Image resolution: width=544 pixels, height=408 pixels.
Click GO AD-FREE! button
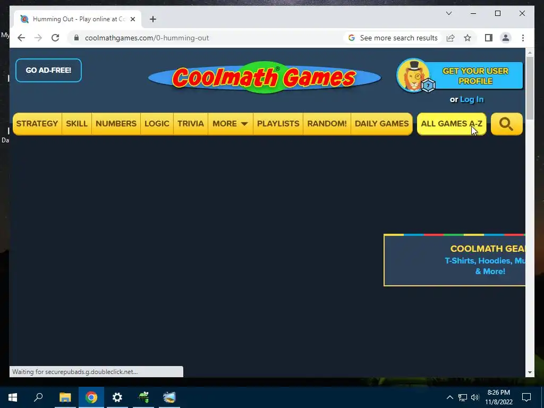tap(48, 71)
